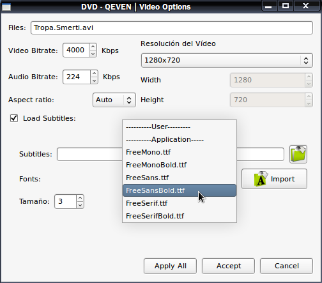322x283 pixels.
Task: Pick FreeSerif.ttf from the font list
Action: [x=180, y=203]
